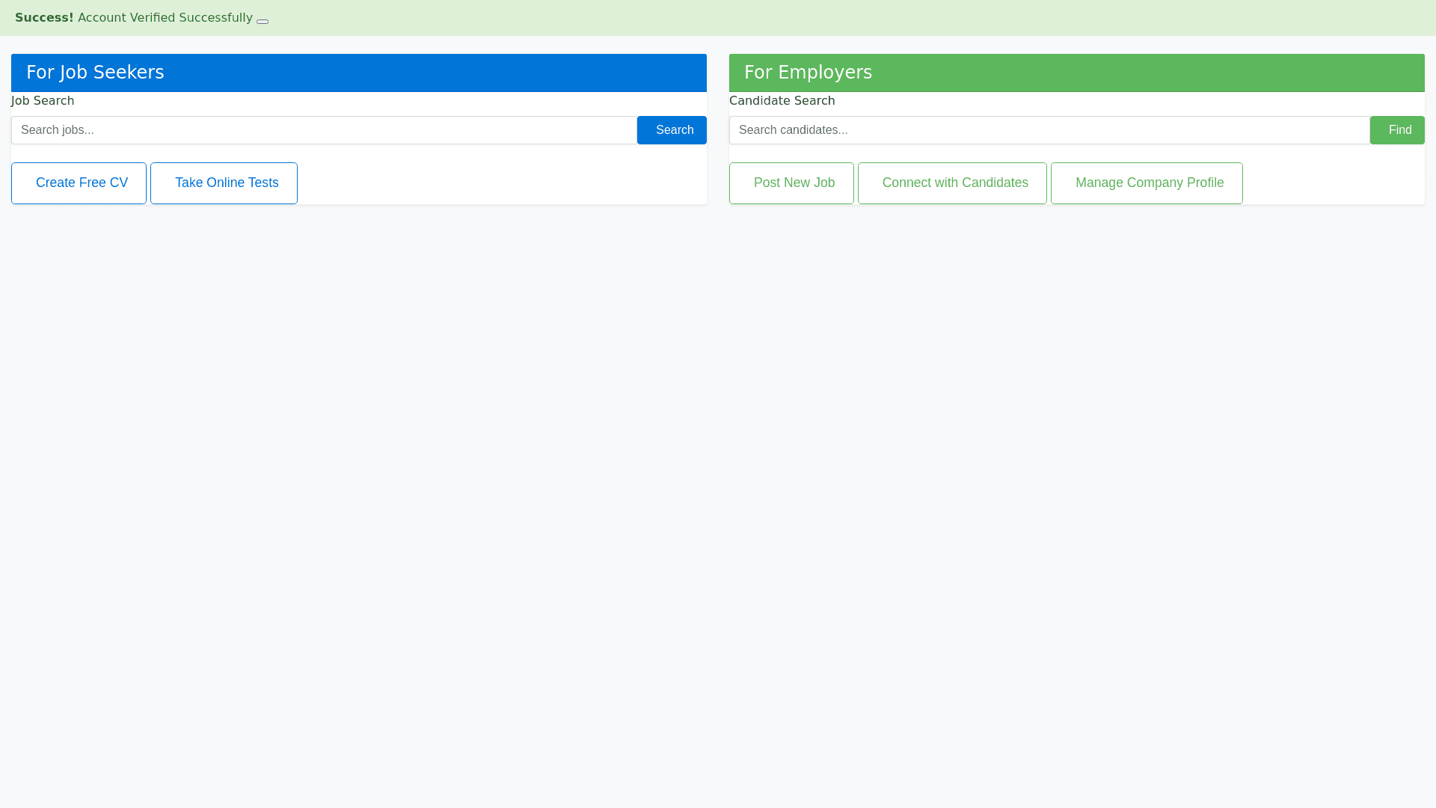
Task: Click icon area left of Search label
Action: tap(649, 130)
